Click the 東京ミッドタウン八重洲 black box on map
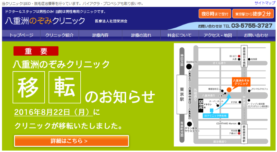 point(201,106)
